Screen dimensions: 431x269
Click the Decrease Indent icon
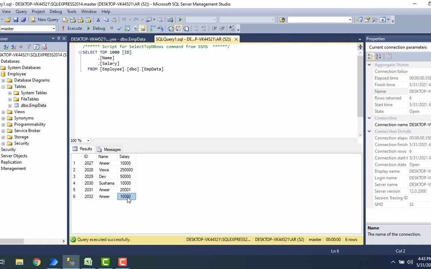[x=214, y=28]
